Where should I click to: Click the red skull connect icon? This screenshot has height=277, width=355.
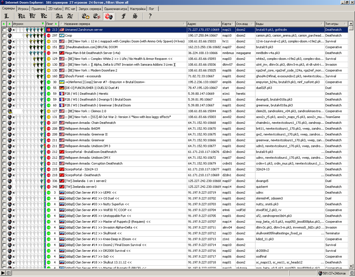[x=109, y=16]
